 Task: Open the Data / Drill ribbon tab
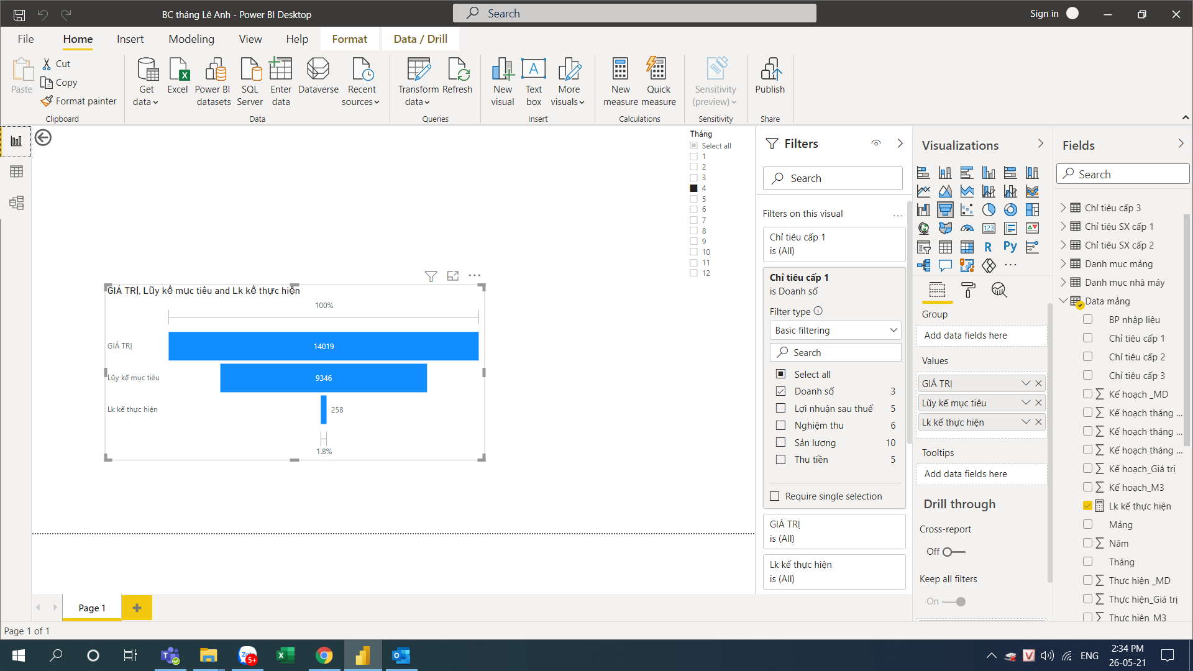[x=421, y=39]
